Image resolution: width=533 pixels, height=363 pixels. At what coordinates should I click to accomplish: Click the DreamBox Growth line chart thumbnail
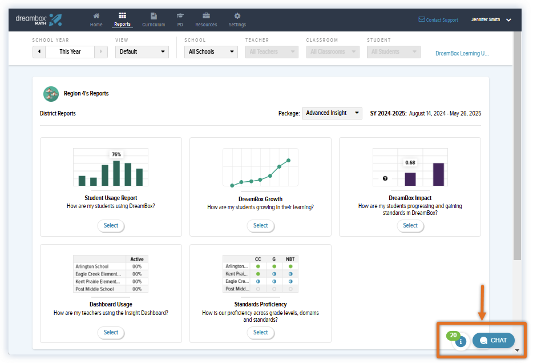pyautogui.click(x=260, y=167)
